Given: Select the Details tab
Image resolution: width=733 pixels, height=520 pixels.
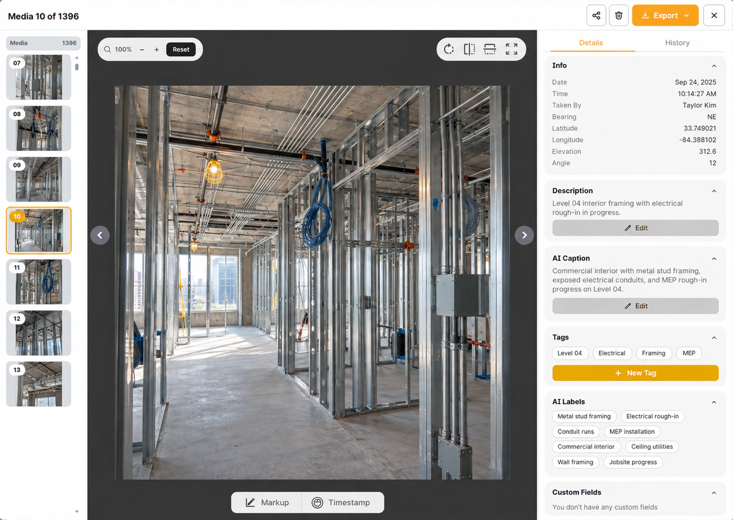Looking at the screenshot, I should [x=591, y=43].
